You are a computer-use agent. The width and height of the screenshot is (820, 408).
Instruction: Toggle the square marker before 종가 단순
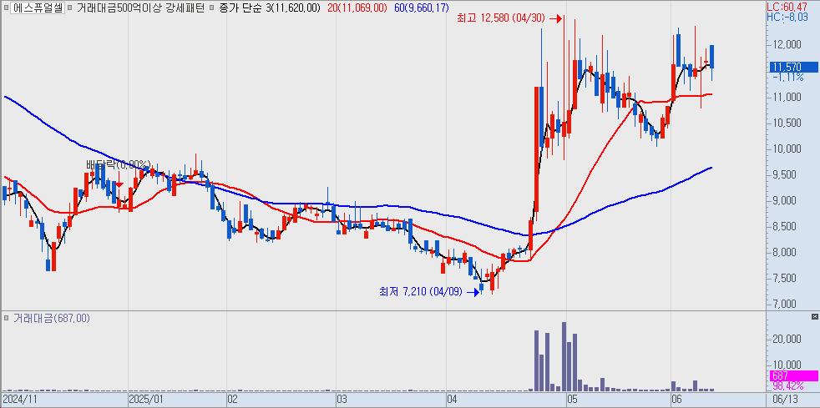point(211,8)
